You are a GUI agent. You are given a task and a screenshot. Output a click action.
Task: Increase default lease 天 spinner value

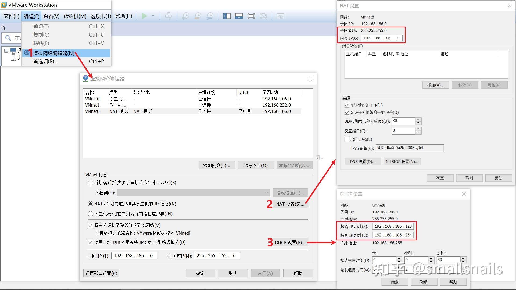(x=399, y=258)
